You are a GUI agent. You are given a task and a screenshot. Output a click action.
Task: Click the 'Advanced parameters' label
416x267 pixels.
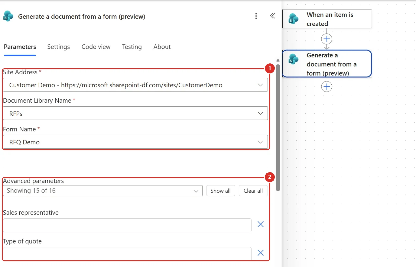pyautogui.click(x=34, y=181)
